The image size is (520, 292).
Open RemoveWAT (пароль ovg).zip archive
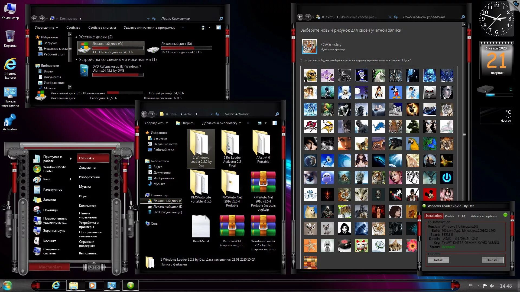(232, 231)
